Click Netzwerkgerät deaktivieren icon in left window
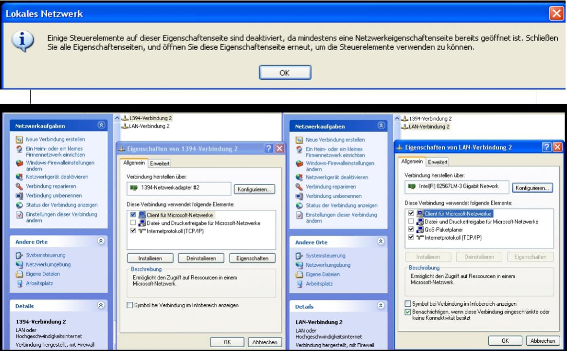The width and height of the screenshot is (567, 351). 19,177
